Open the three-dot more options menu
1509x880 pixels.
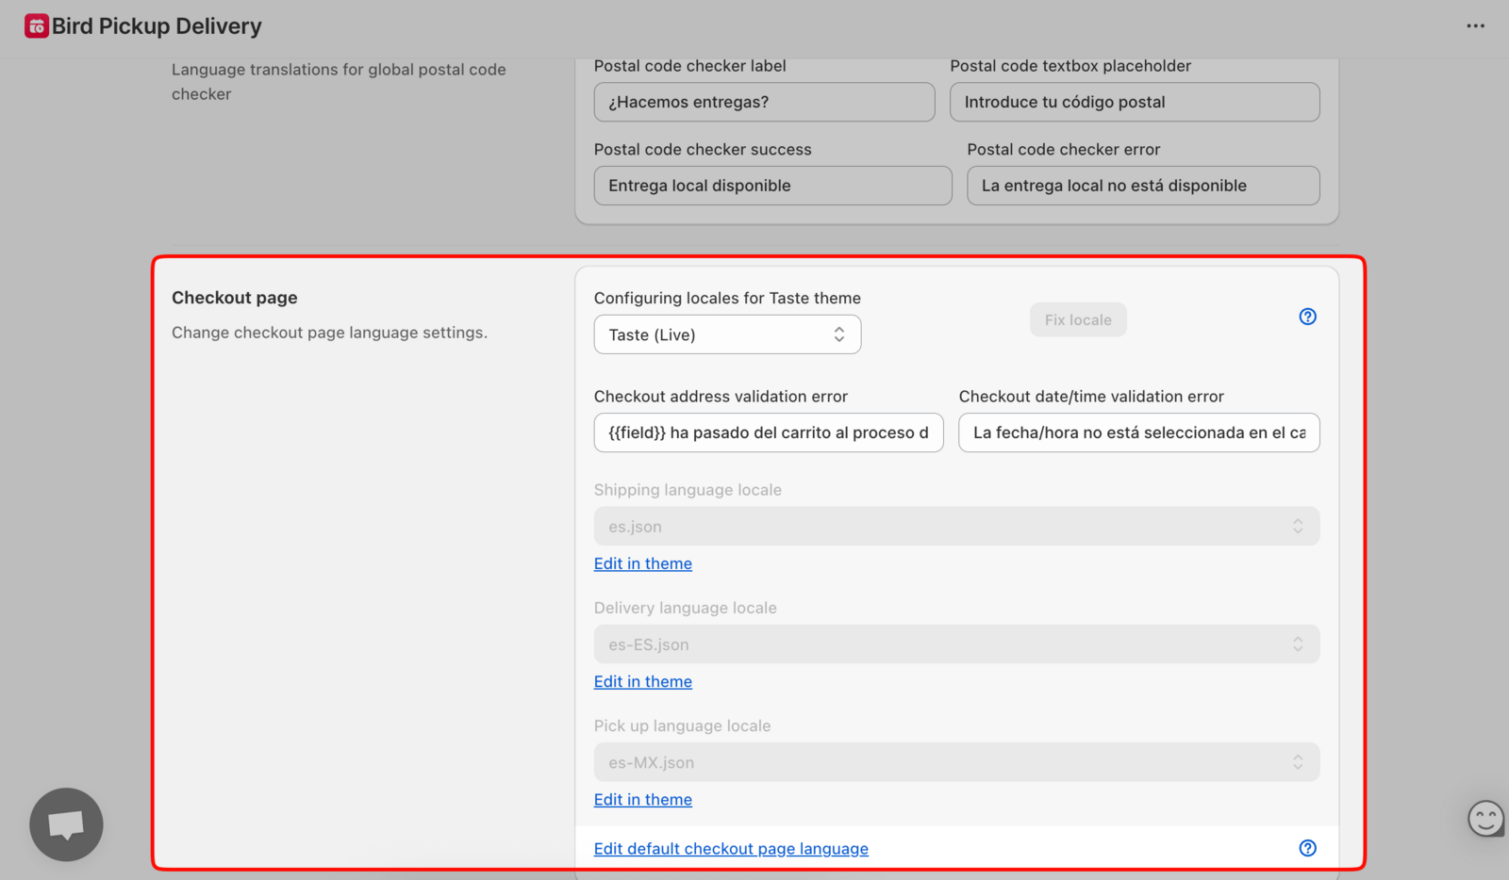(x=1475, y=26)
